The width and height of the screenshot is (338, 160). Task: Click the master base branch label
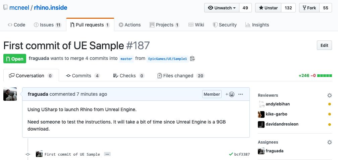pos(126,59)
